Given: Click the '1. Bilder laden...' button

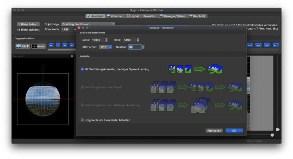Looking at the screenshot, I should pos(28,24).
